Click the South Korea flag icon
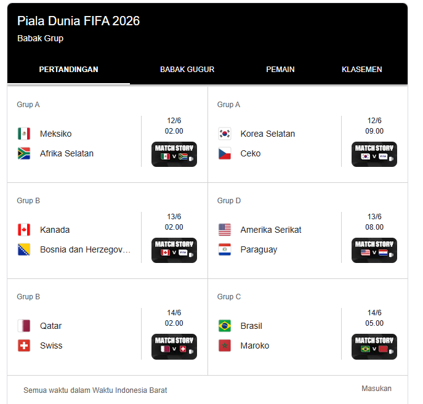 tap(225, 134)
